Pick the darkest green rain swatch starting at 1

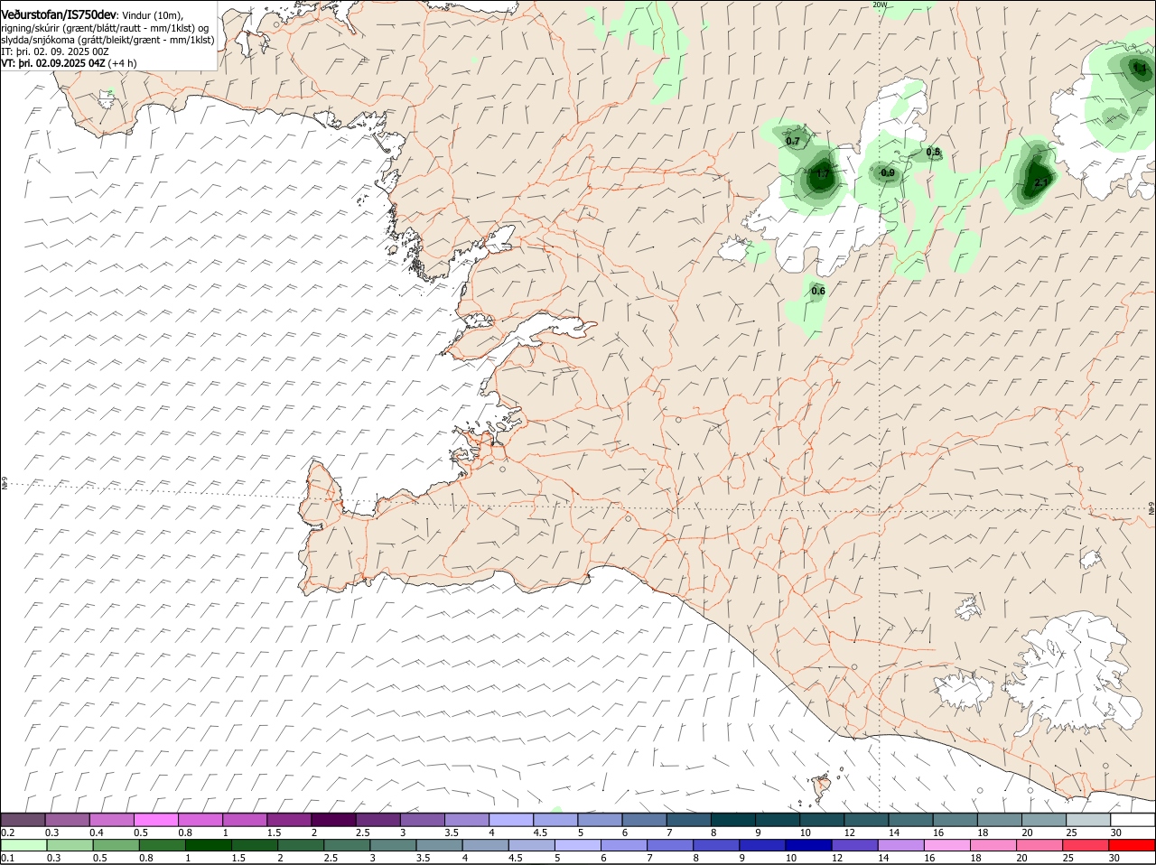(x=208, y=845)
